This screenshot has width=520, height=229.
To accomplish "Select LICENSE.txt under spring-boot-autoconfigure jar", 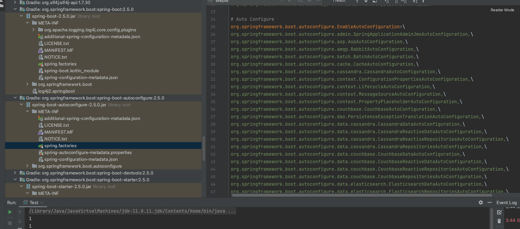I will tap(57, 125).
